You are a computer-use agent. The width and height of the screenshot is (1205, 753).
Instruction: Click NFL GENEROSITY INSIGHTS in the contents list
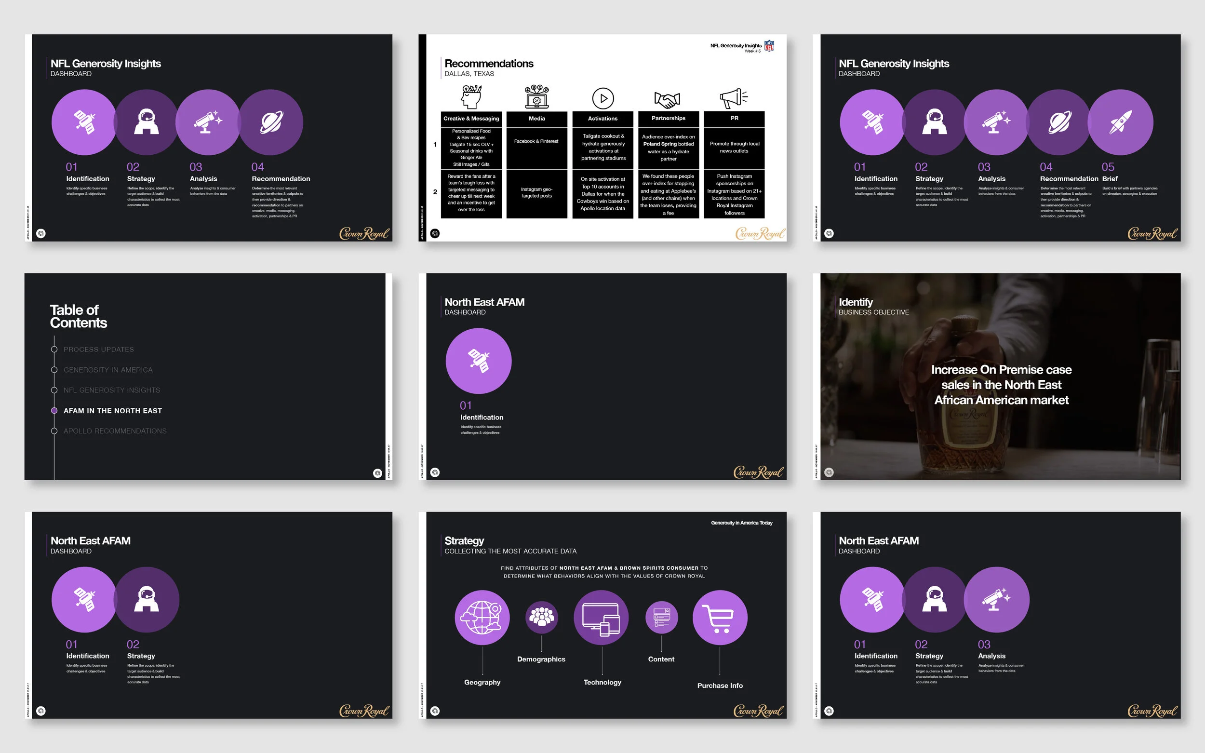point(112,390)
